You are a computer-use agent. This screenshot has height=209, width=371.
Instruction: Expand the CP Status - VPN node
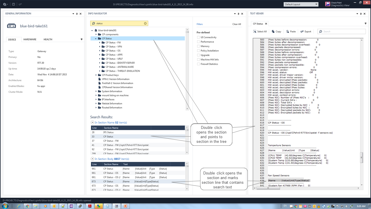click(99, 46)
